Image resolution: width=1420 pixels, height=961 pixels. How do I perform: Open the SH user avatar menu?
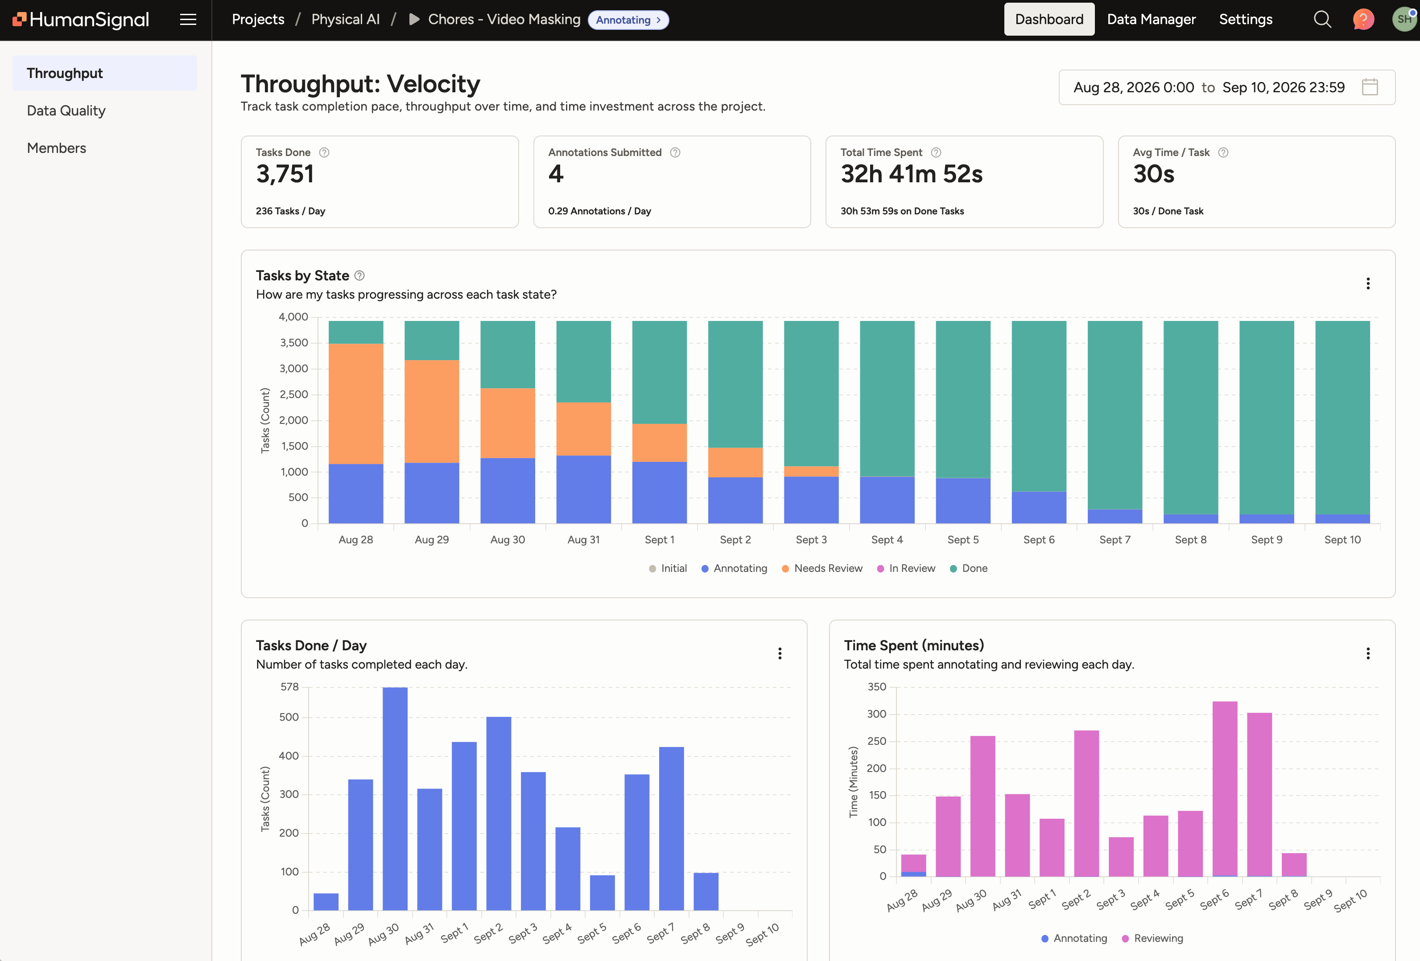click(x=1404, y=20)
